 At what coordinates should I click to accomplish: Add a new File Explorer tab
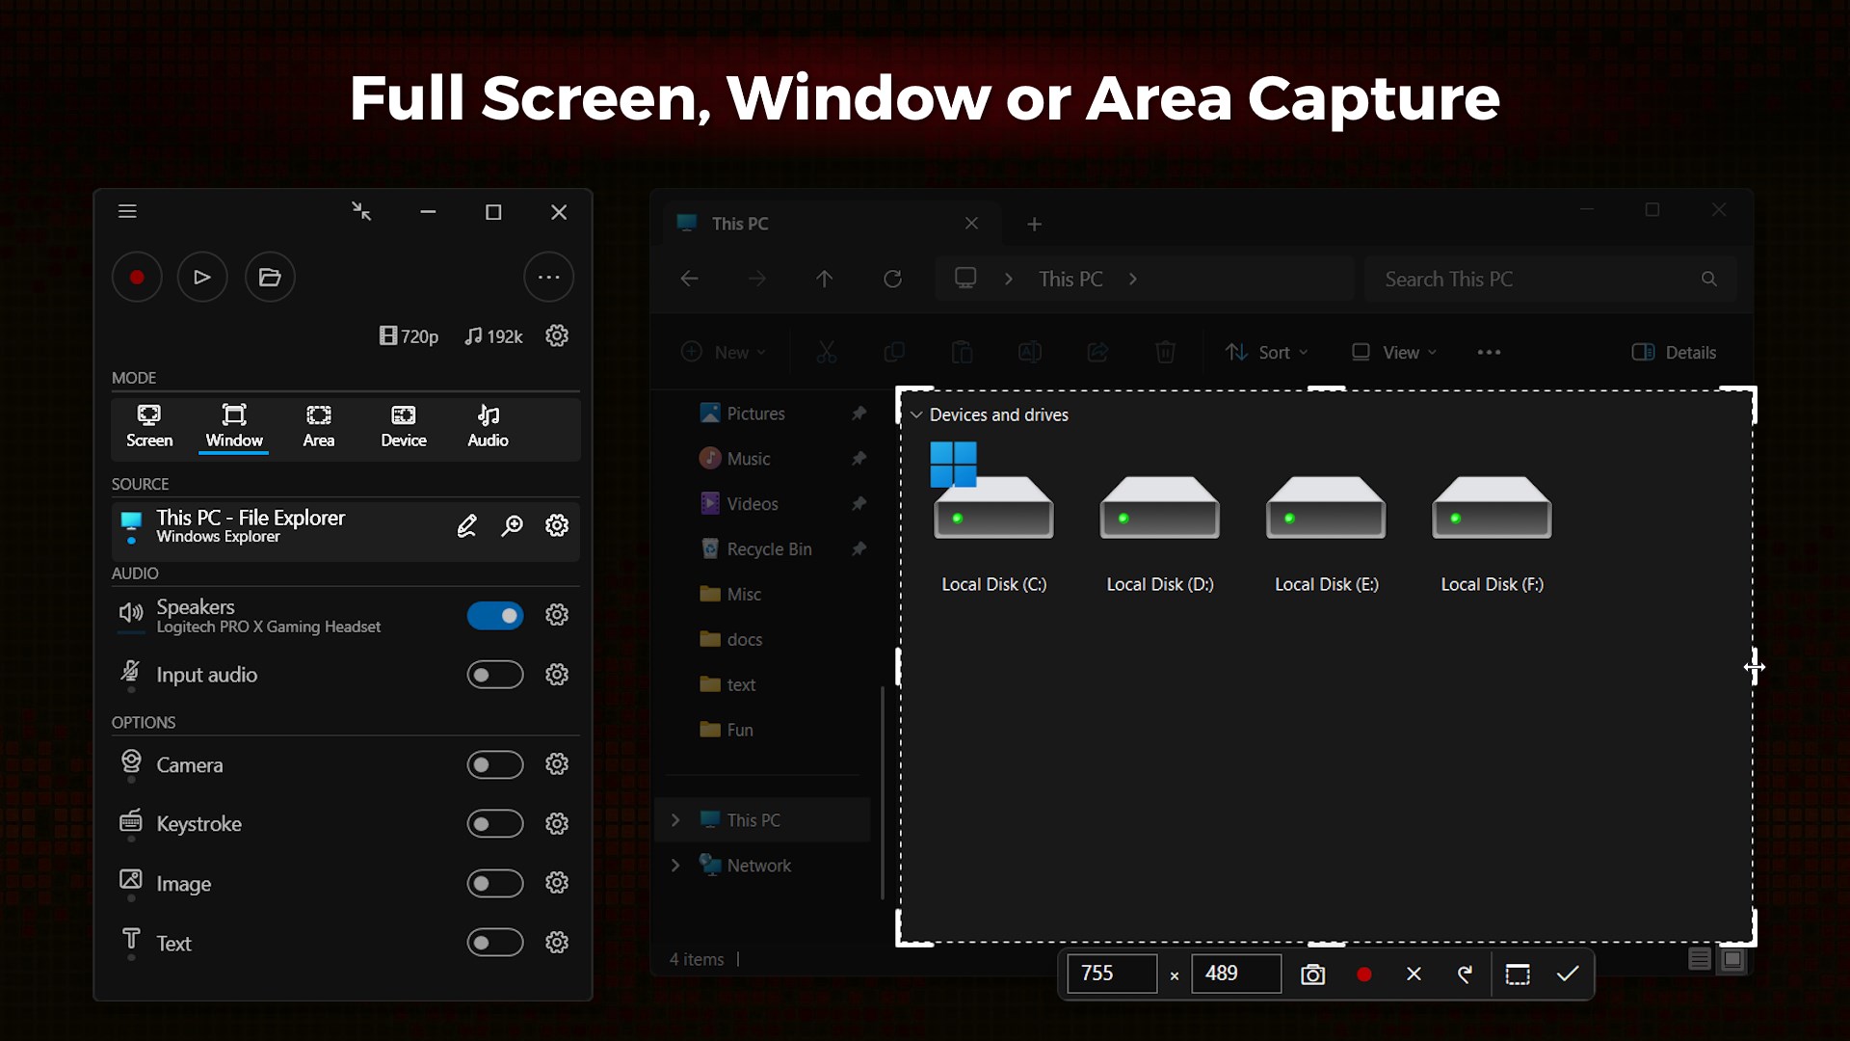point(1034,225)
